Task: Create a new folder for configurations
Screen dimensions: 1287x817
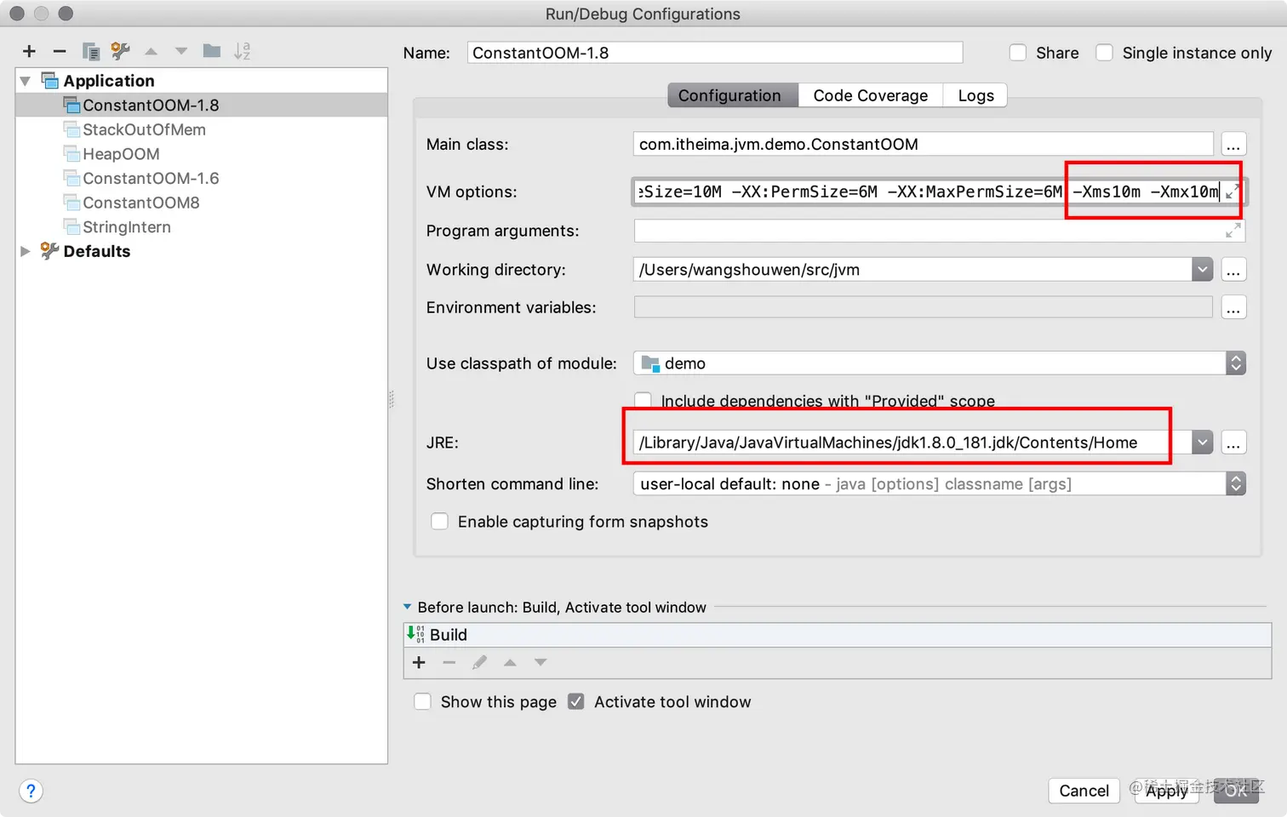Action: click(x=212, y=51)
